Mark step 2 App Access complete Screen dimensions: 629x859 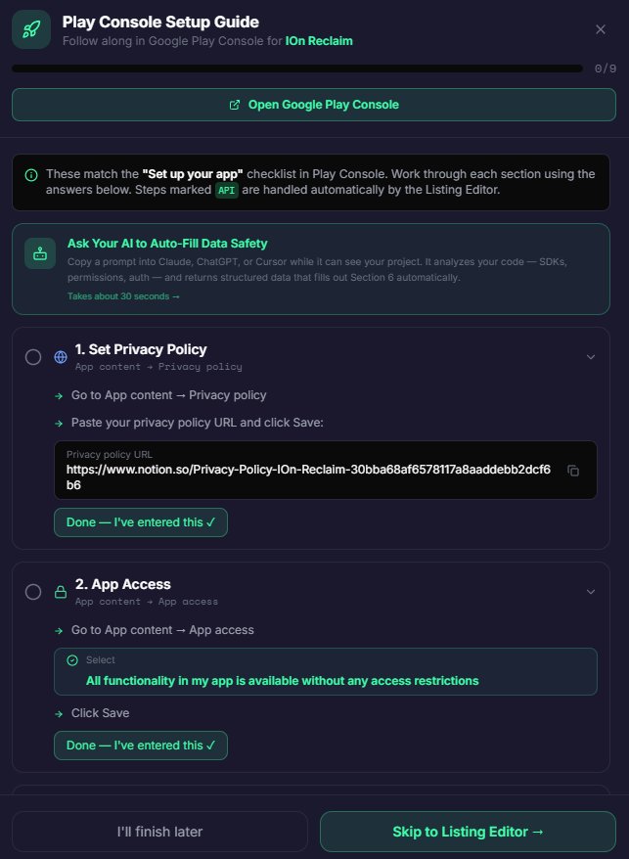33,592
